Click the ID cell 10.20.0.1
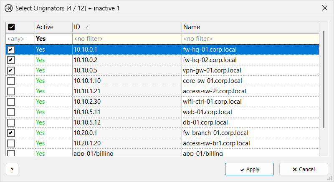The image size is (334, 182). (x=127, y=133)
